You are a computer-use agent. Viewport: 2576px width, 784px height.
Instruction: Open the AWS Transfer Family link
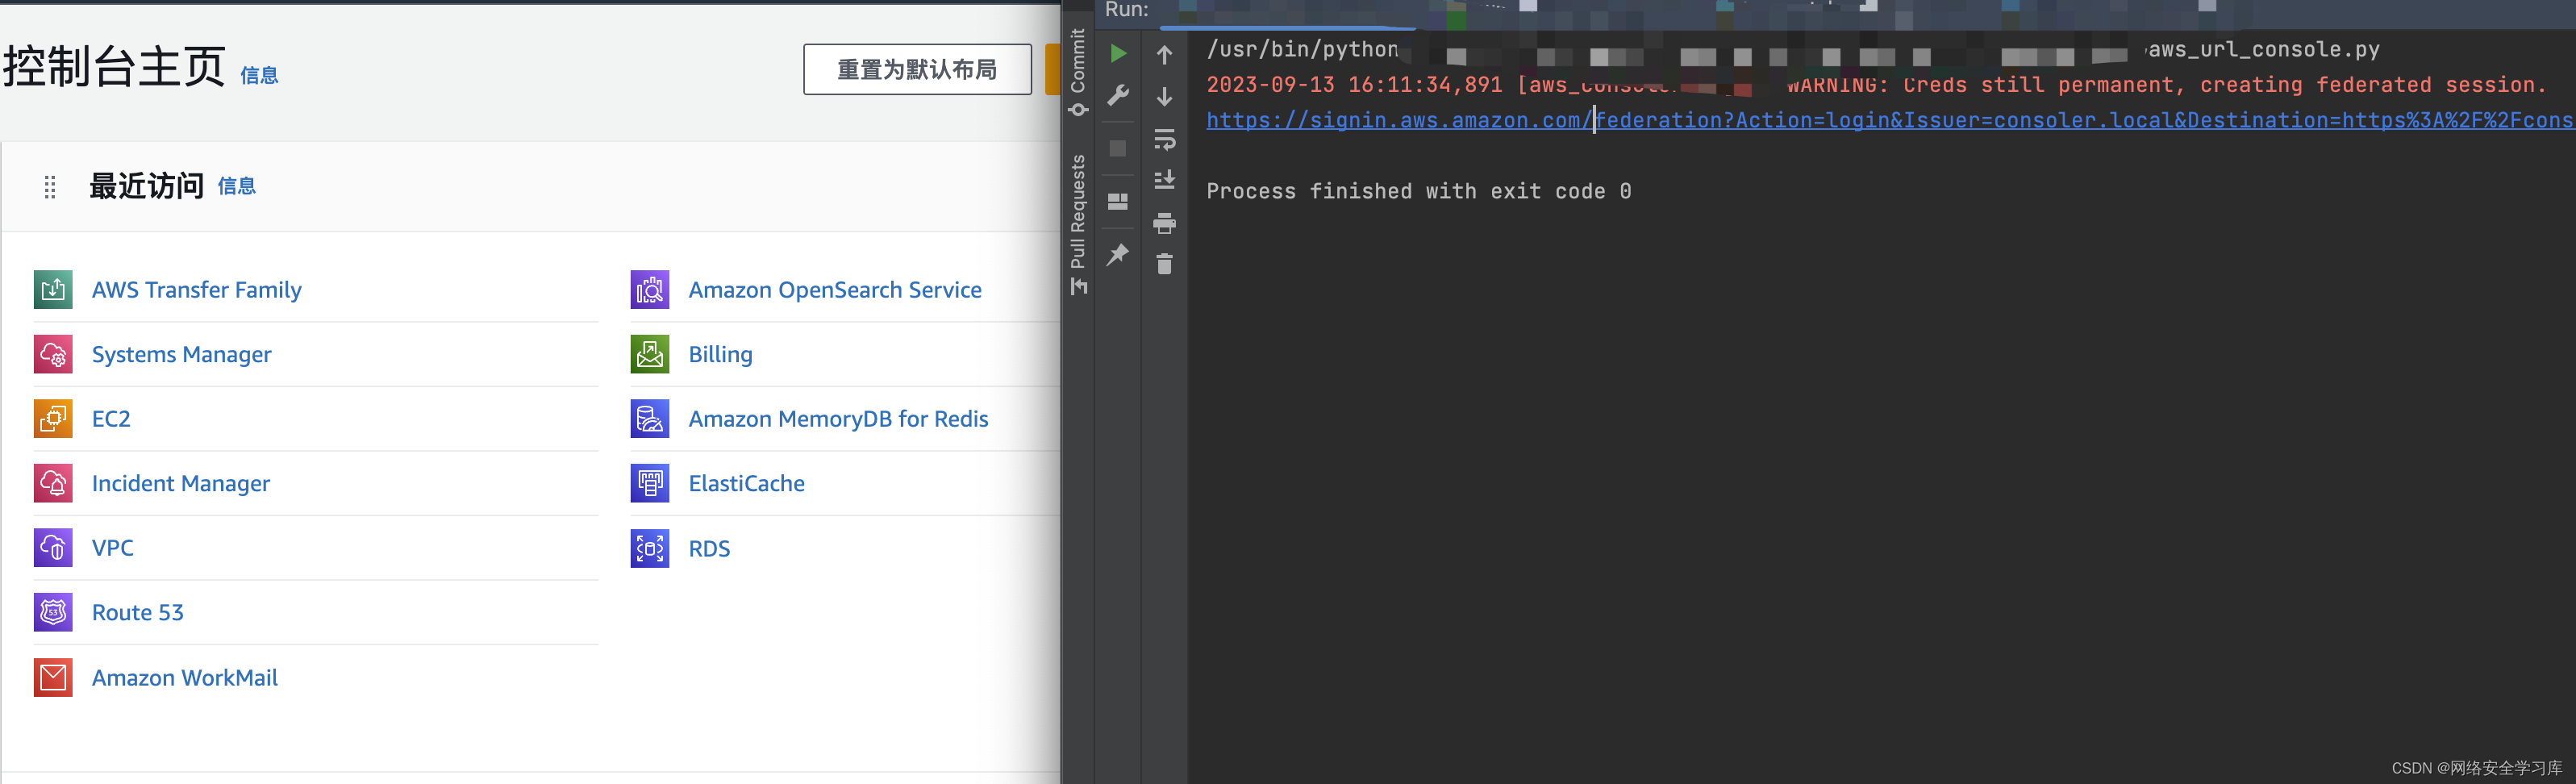click(x=196, y=290)
